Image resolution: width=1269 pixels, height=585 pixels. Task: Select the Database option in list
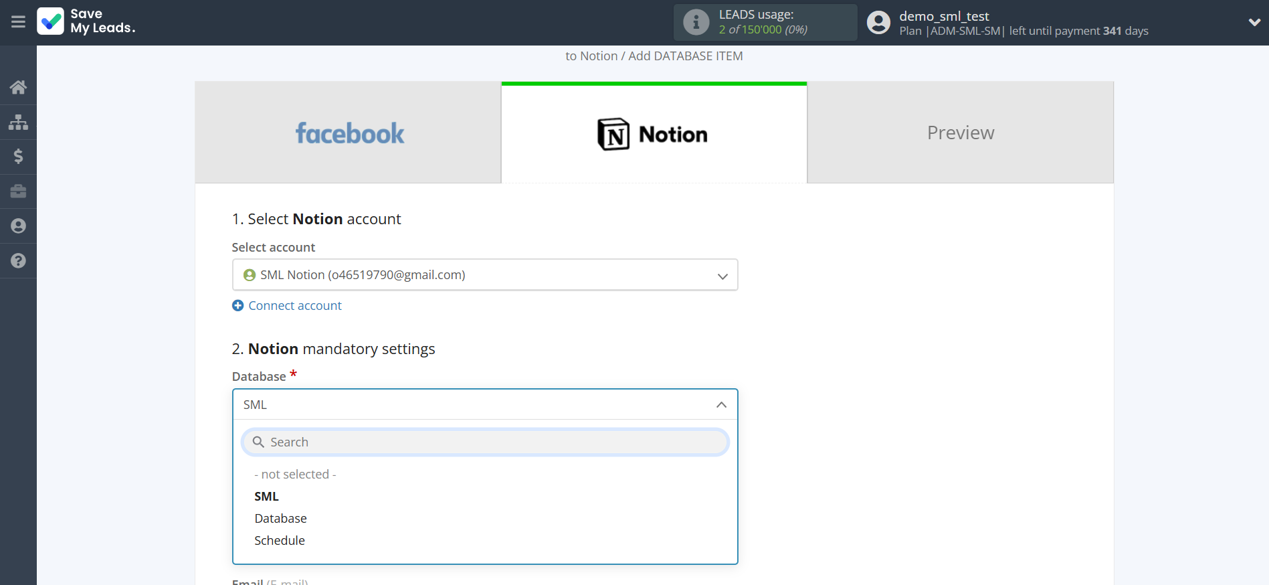click(x=280, y=519)
